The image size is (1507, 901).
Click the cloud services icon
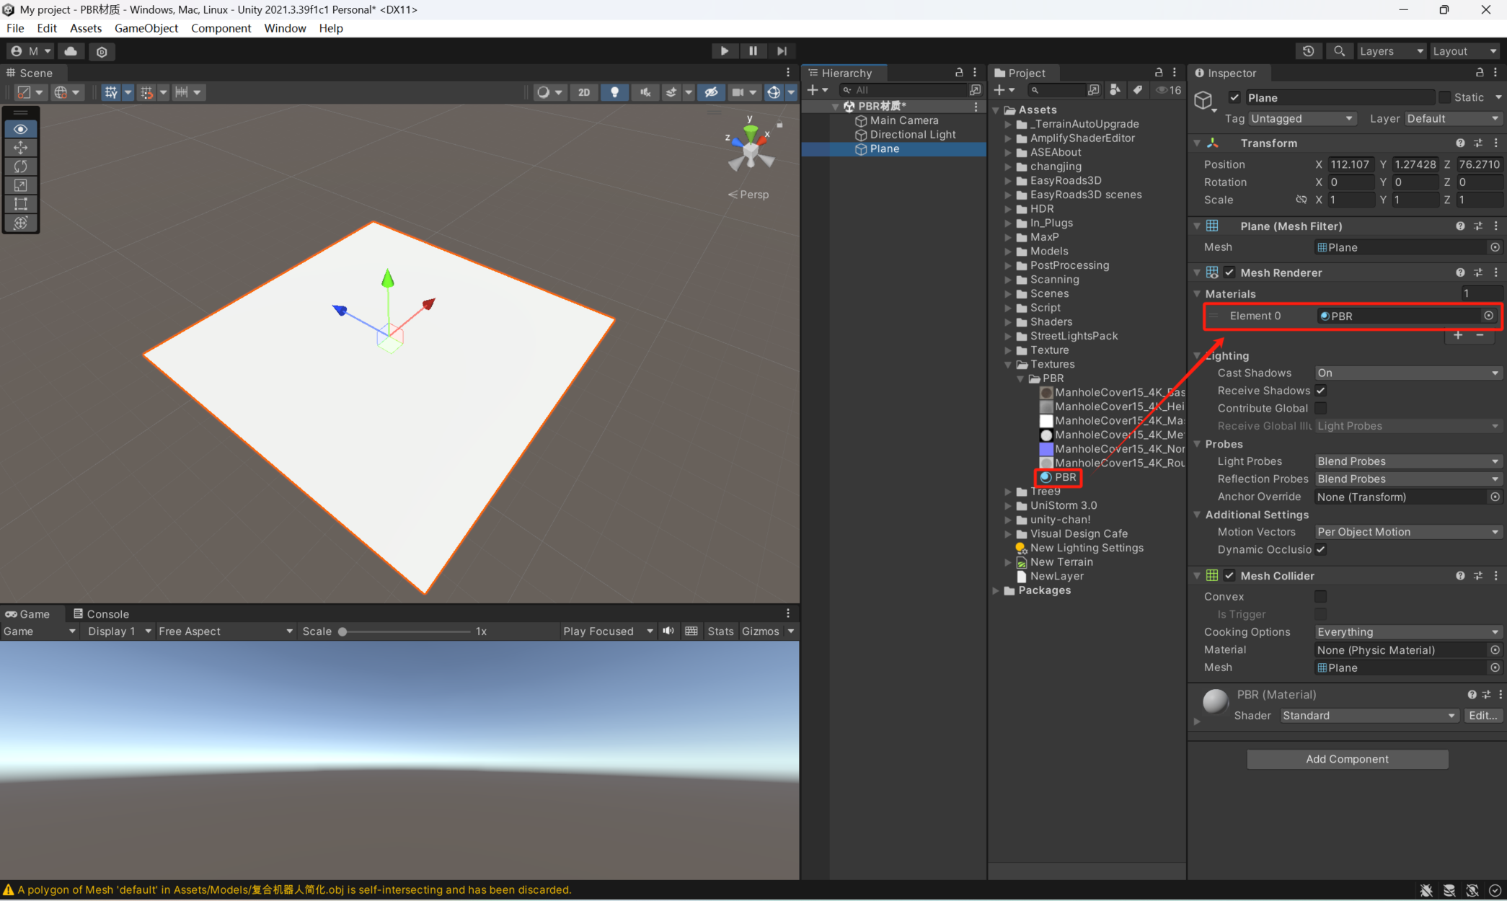tap(71, 51)
